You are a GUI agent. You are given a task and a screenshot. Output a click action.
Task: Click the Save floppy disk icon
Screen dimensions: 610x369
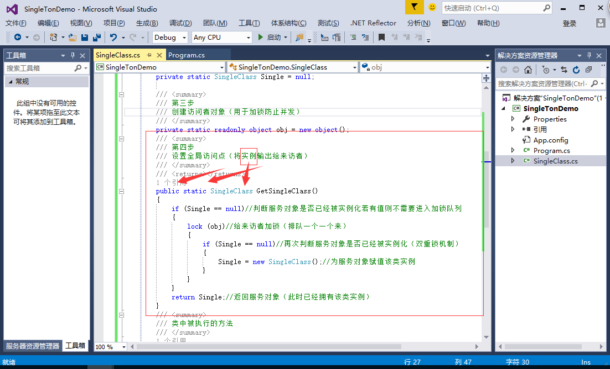click(85, 38)
